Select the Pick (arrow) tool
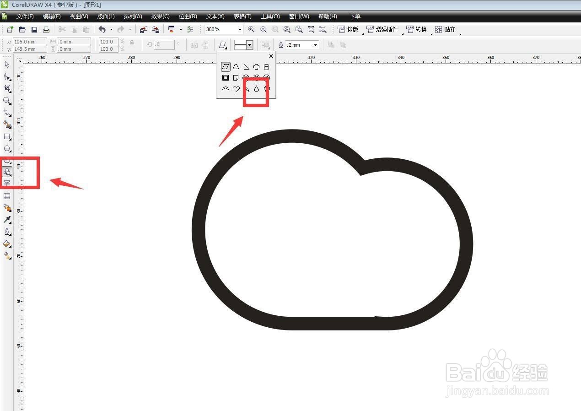The height and width of the screenshot is (411, 581). tap(7, 65)
